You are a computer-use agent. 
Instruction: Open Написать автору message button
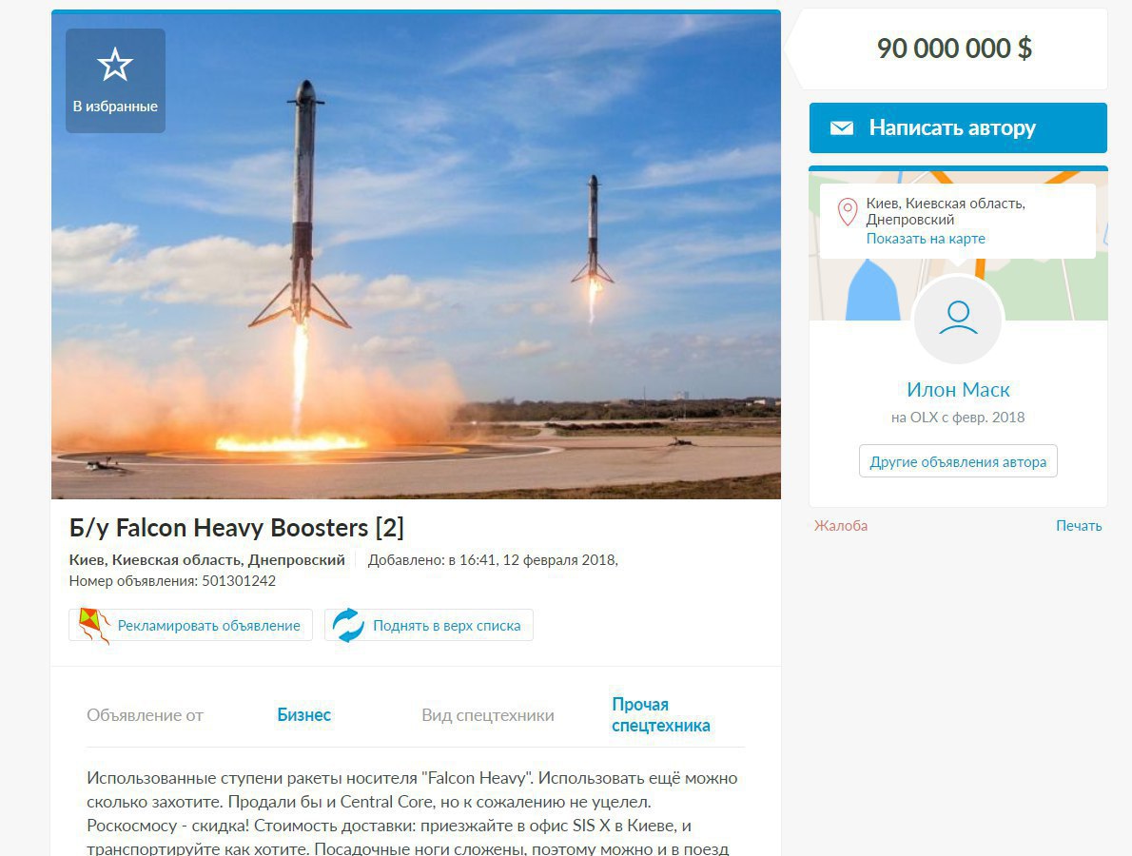(958, 127)
